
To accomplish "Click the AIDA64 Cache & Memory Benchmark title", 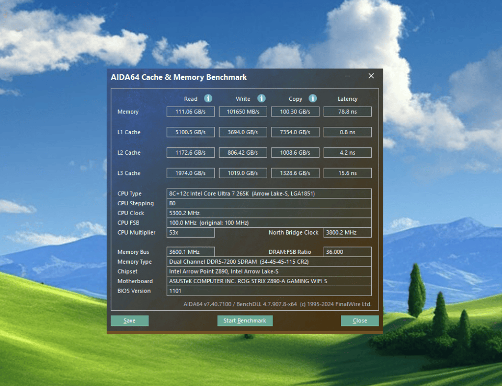I will pos(179,77).
